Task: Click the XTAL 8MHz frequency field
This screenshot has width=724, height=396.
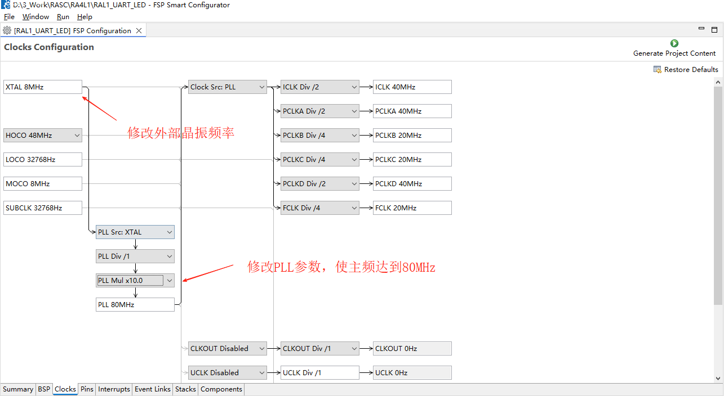Action: [x=43, y=87]
